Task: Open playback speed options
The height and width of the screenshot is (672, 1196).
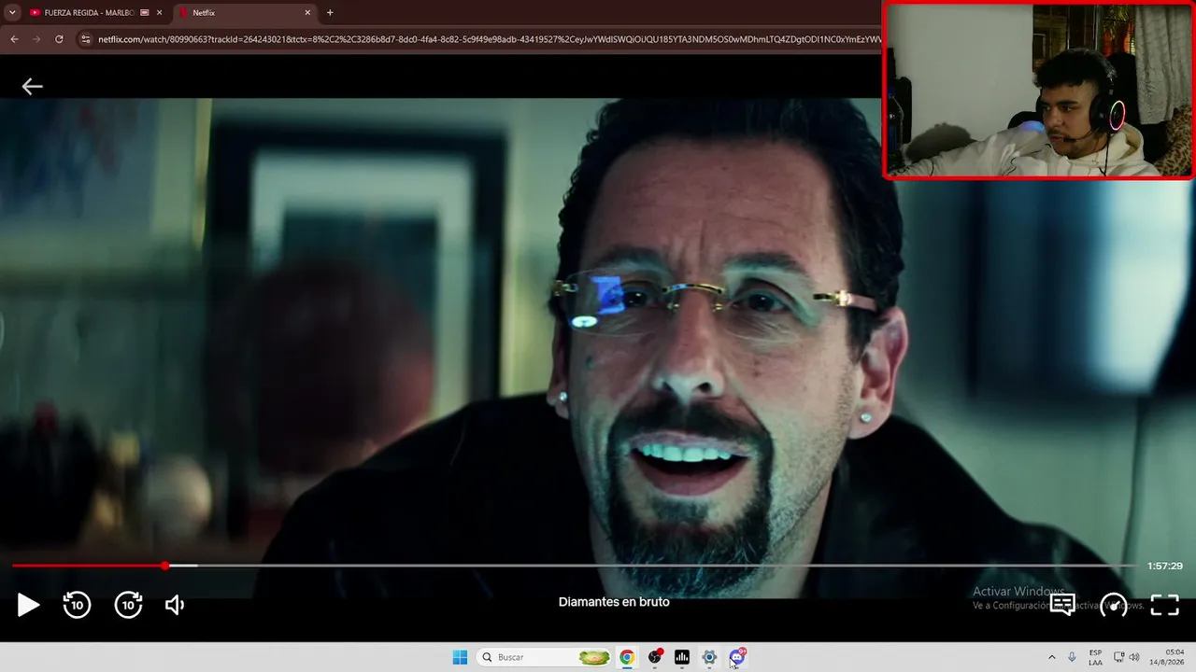Action: pos(1114,605)
